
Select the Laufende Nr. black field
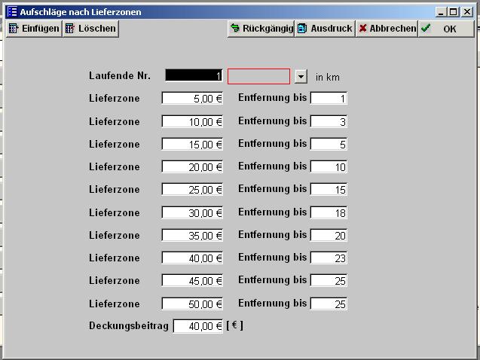(x=194, y=76)
